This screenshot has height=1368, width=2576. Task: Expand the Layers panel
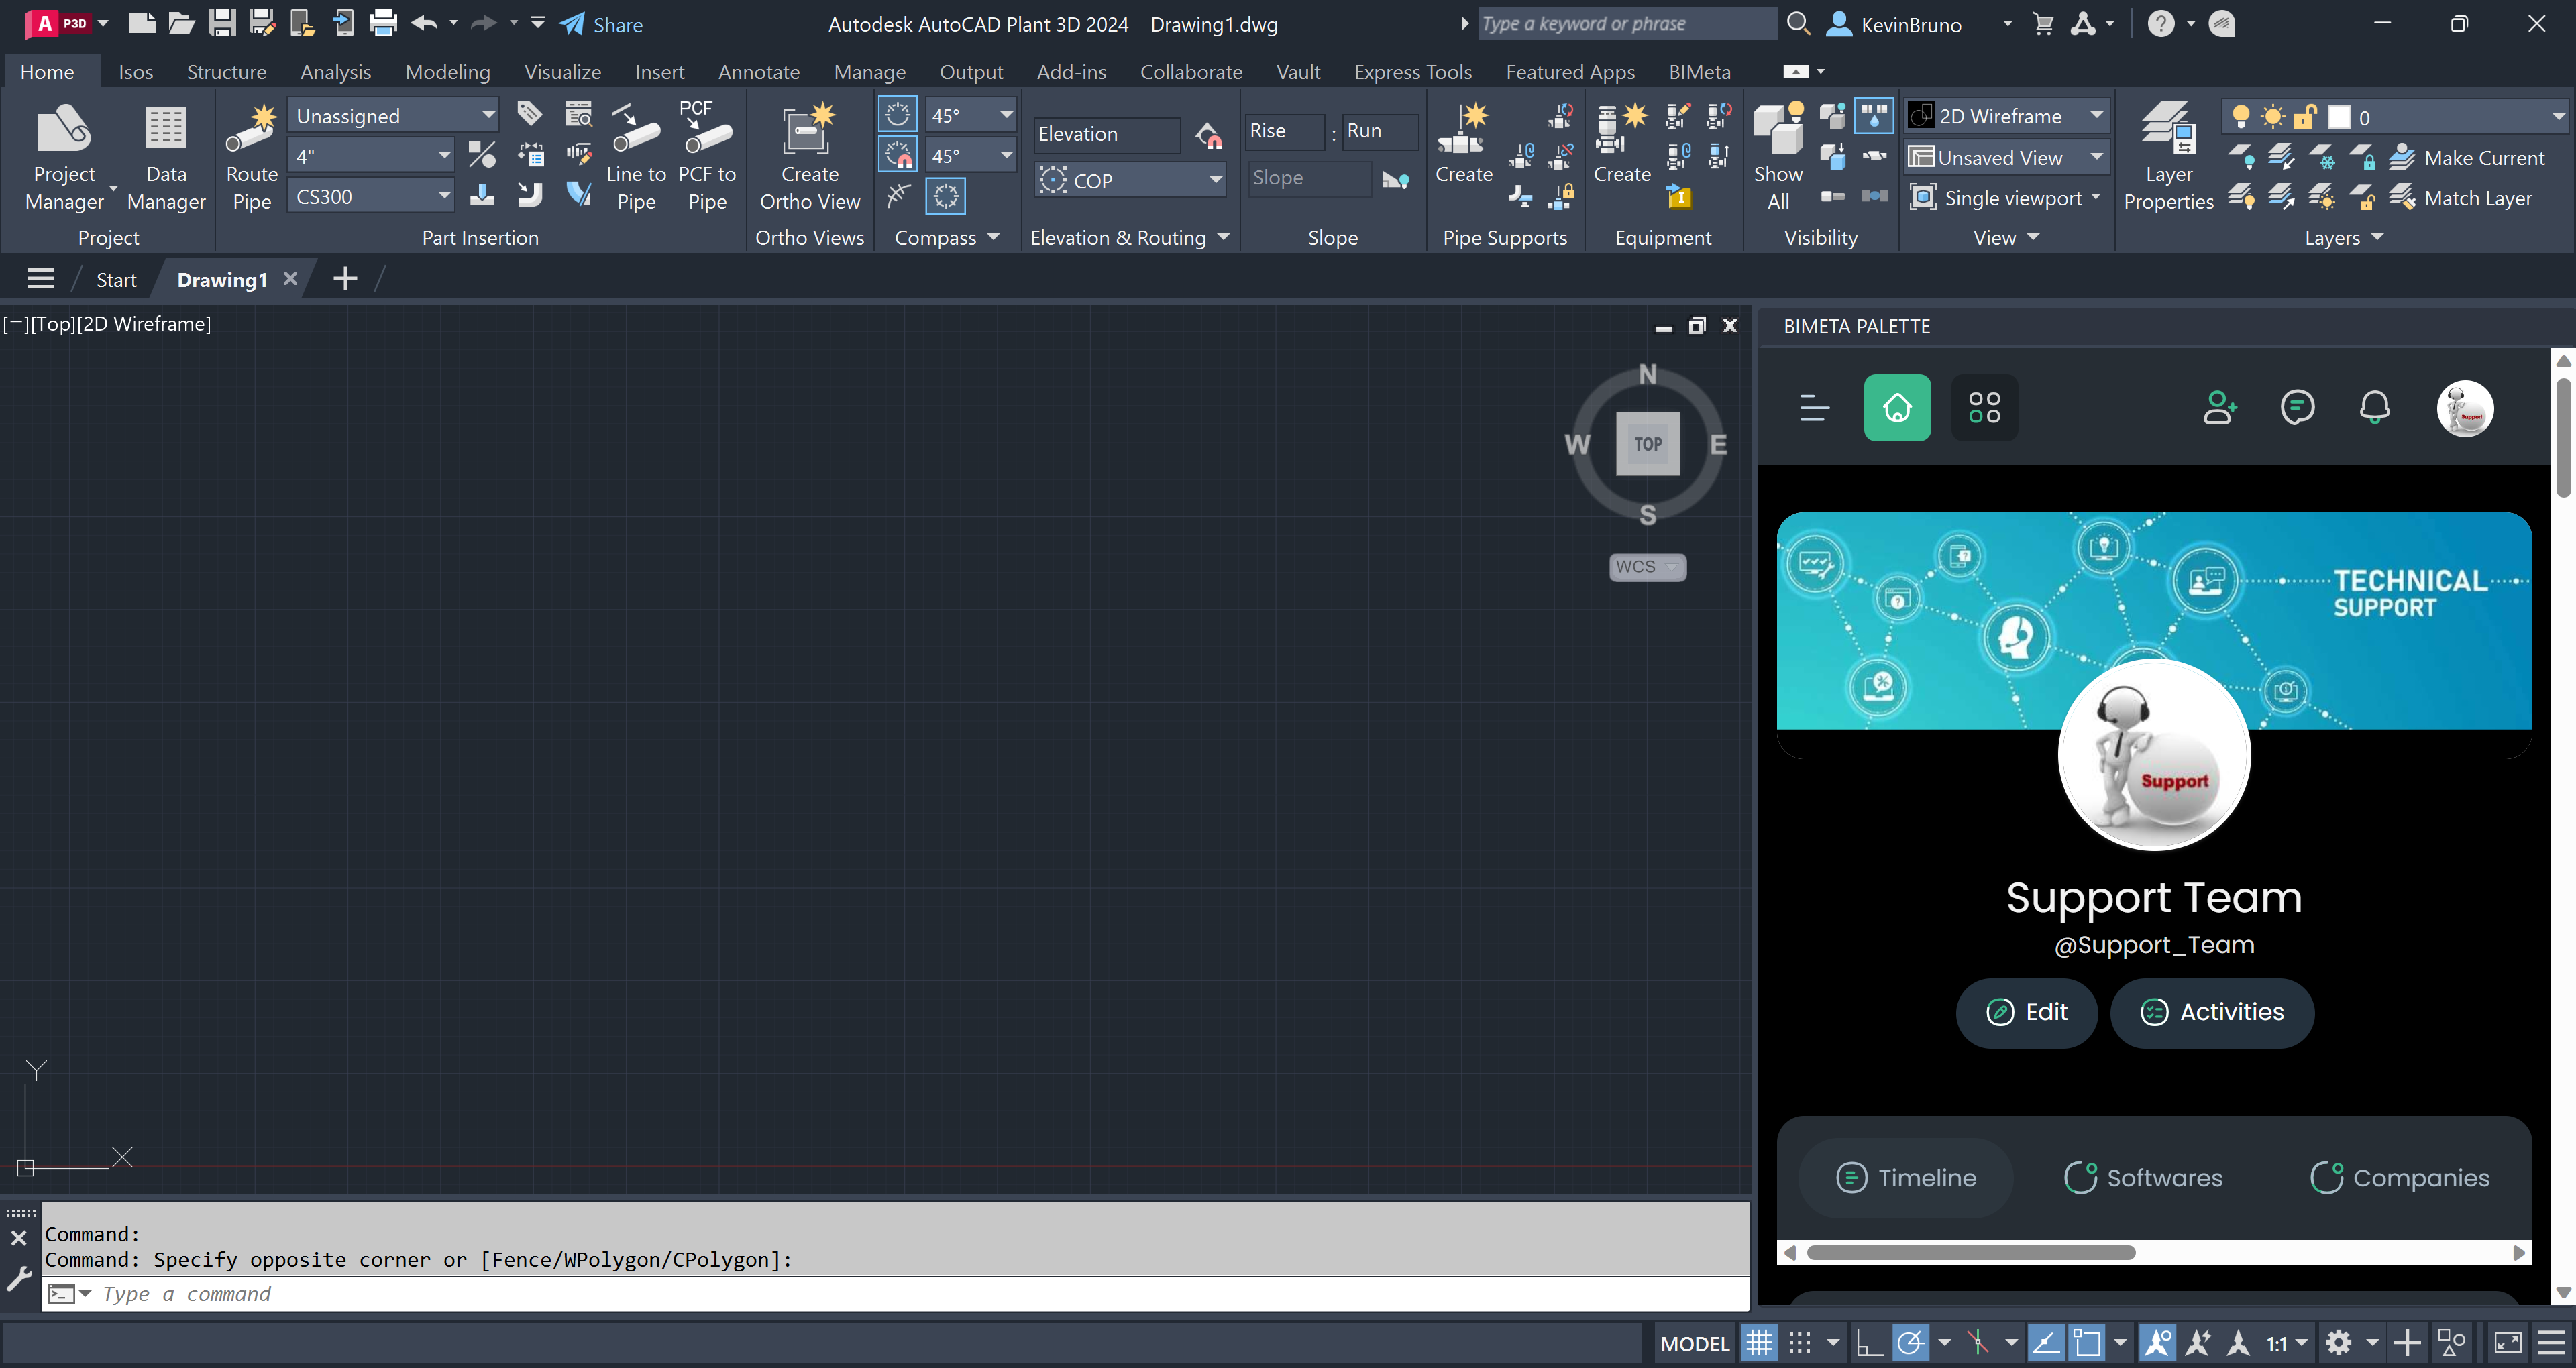(x=2343, y=238)
